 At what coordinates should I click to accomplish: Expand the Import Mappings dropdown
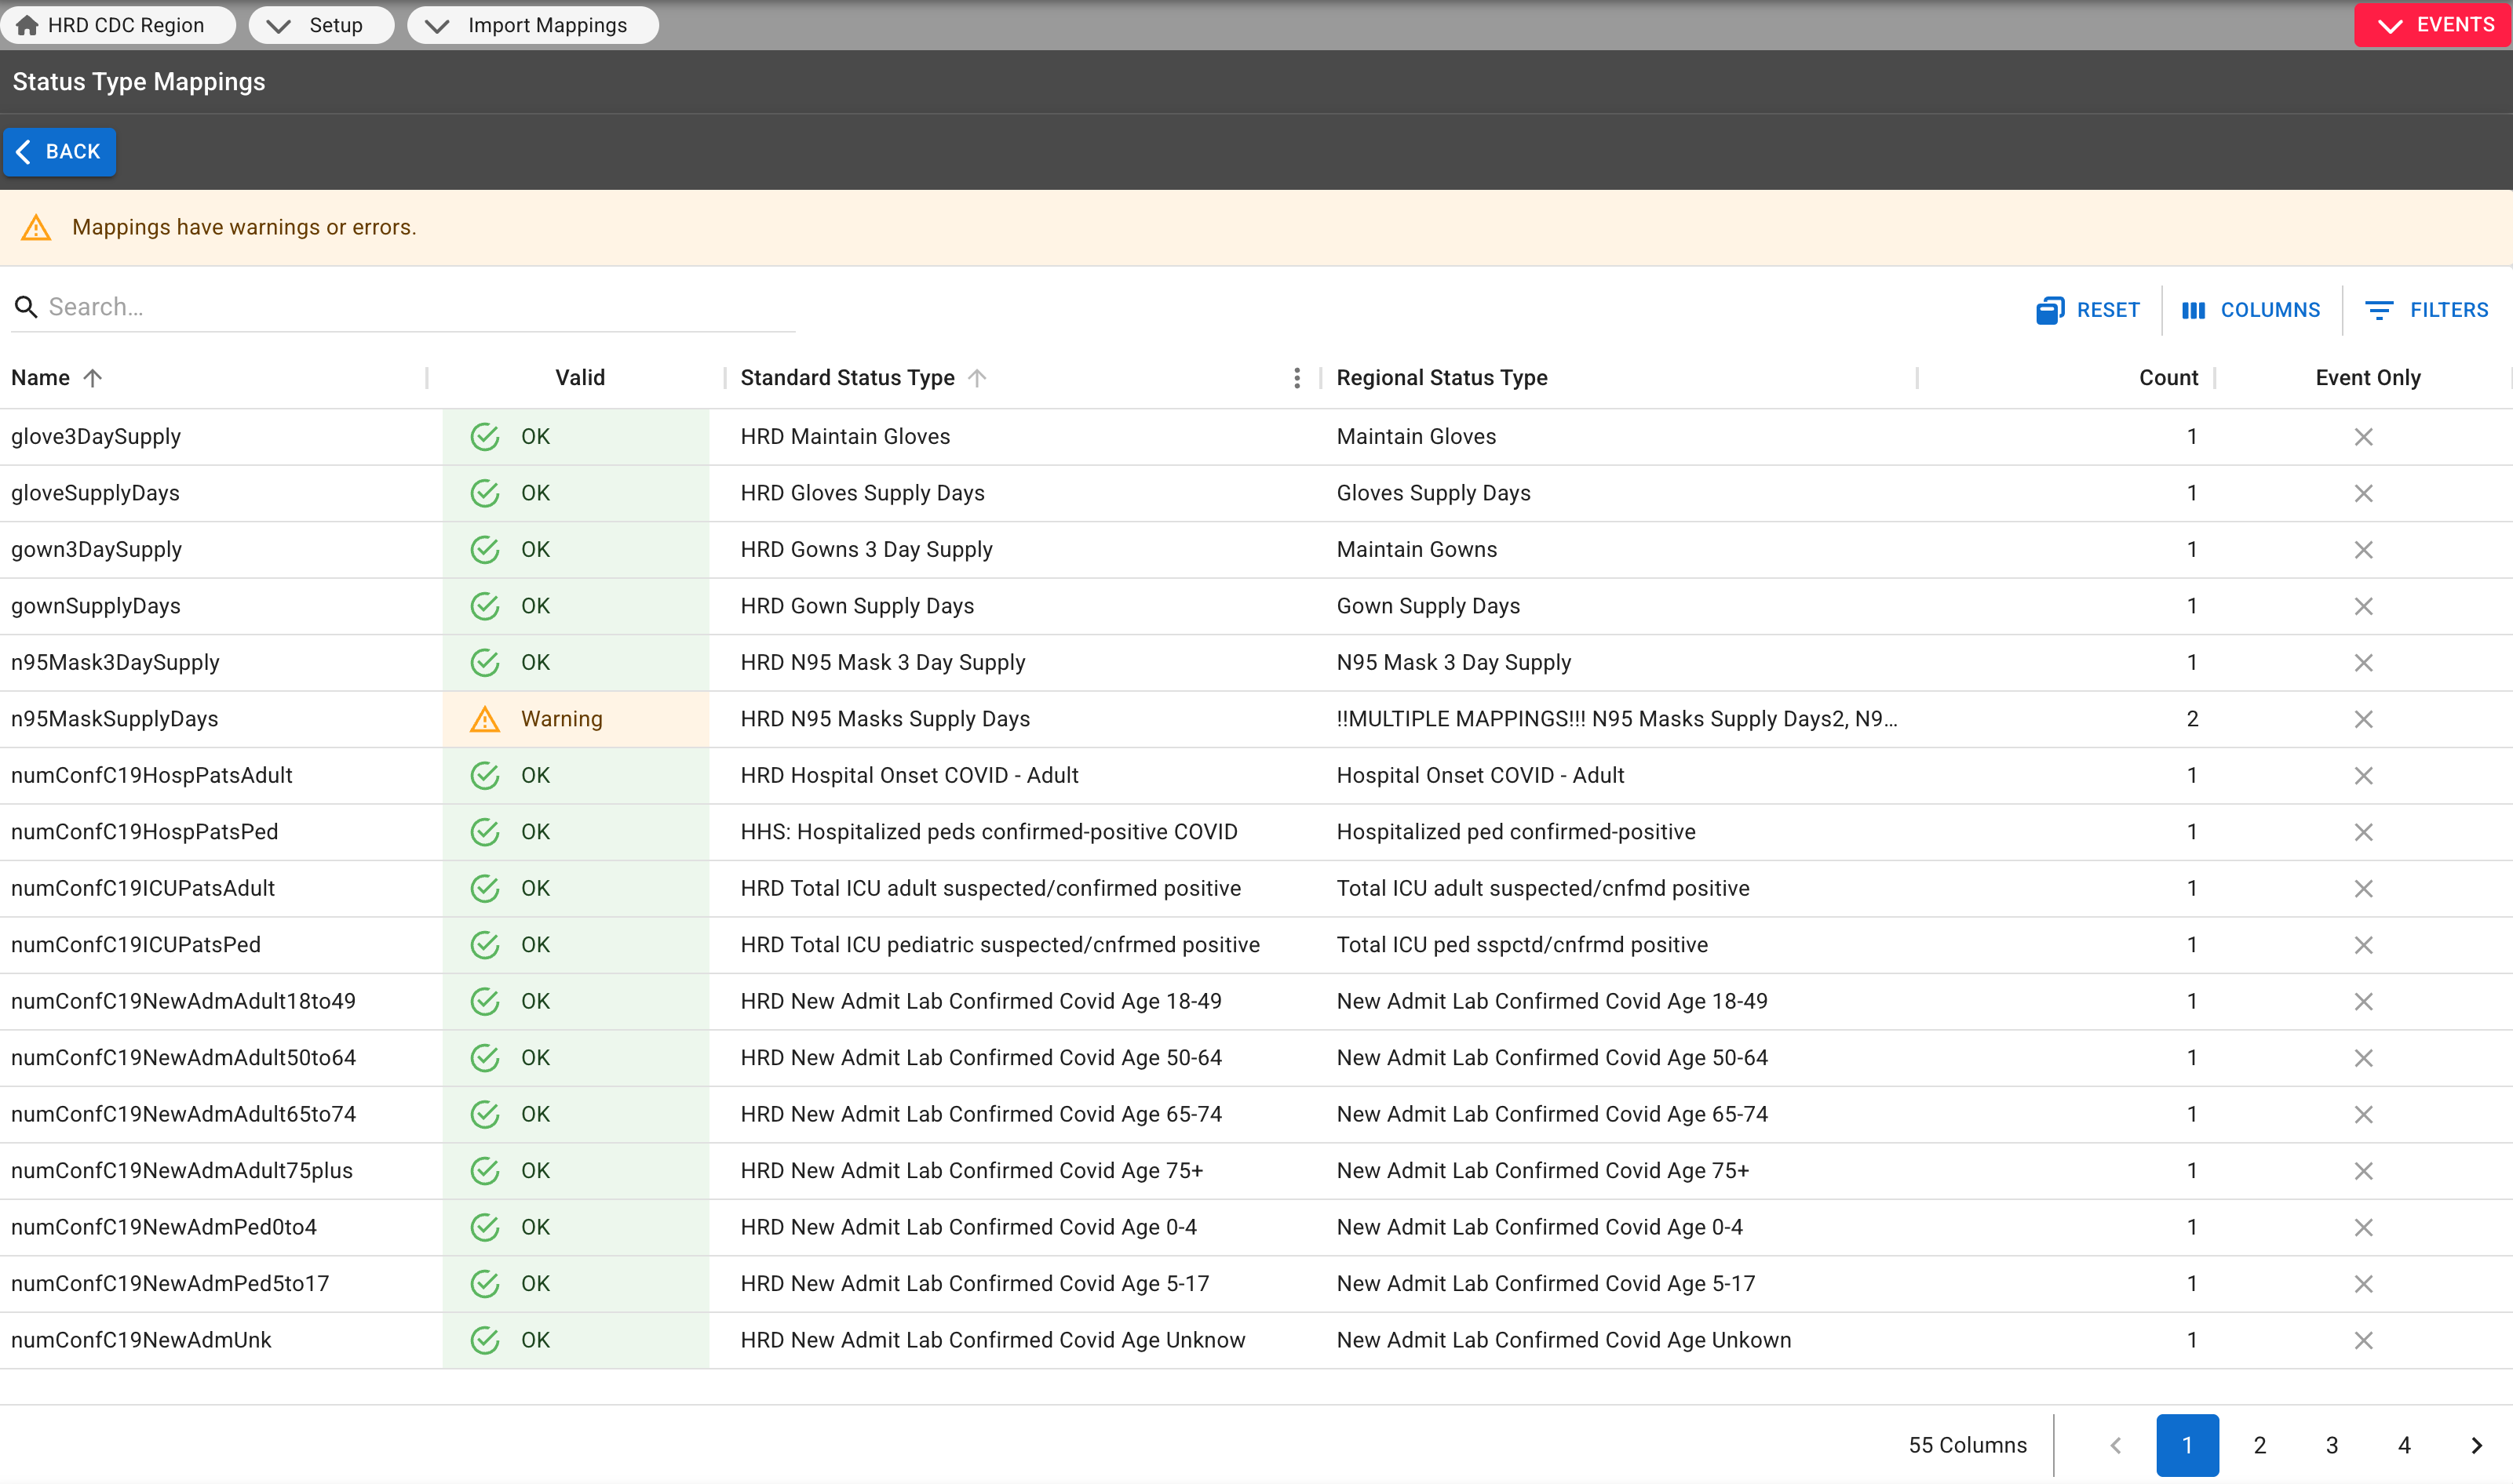(x=532, y=25)
